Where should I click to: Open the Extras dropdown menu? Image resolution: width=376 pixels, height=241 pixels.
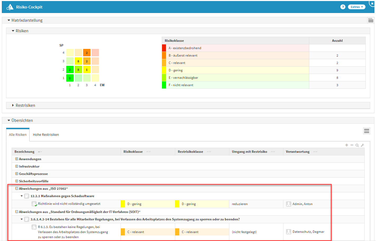tap(356, 7)
